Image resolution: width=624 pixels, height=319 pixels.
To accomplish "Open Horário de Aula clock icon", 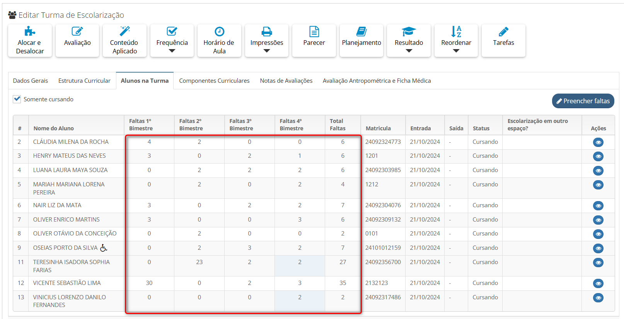I will pos(219,32).
